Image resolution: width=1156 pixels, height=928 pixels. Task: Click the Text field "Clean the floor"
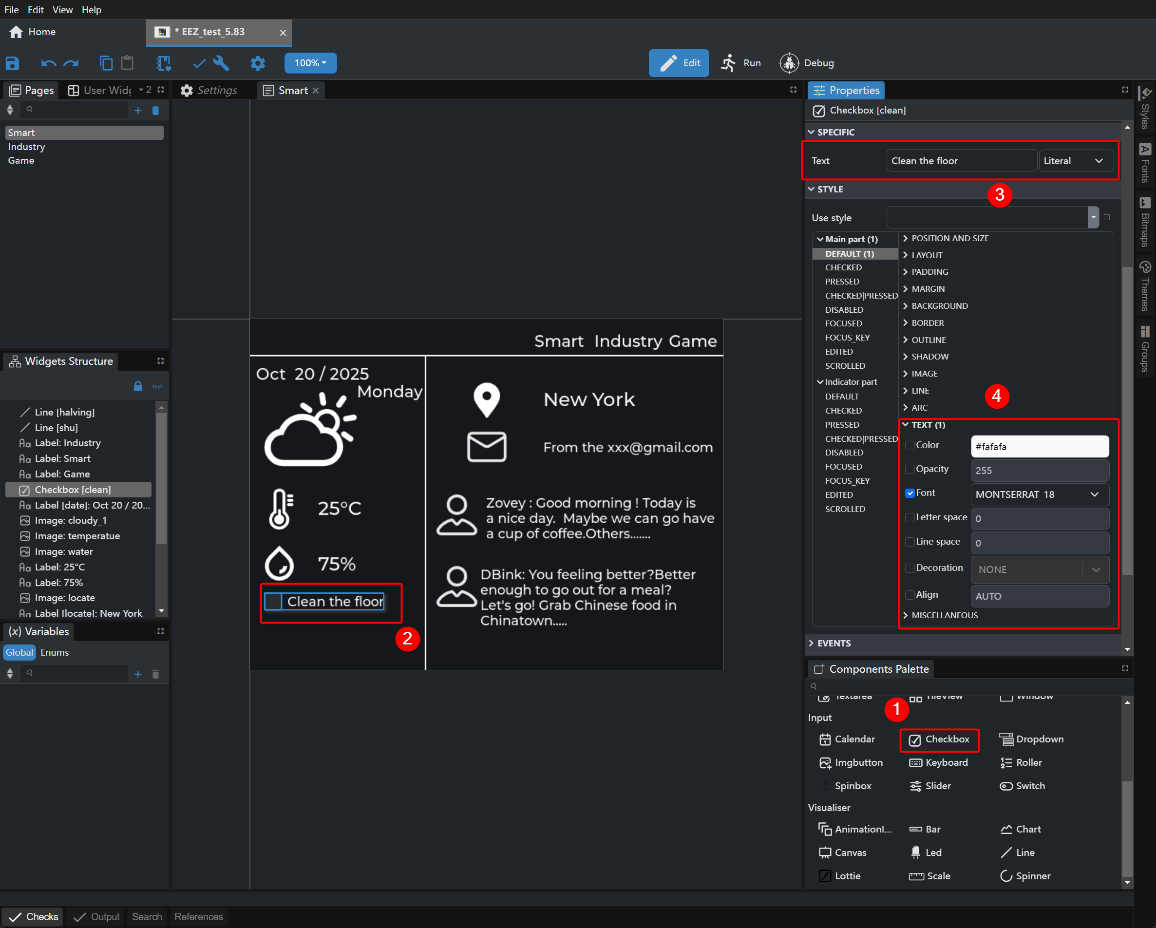pos(960,161)
